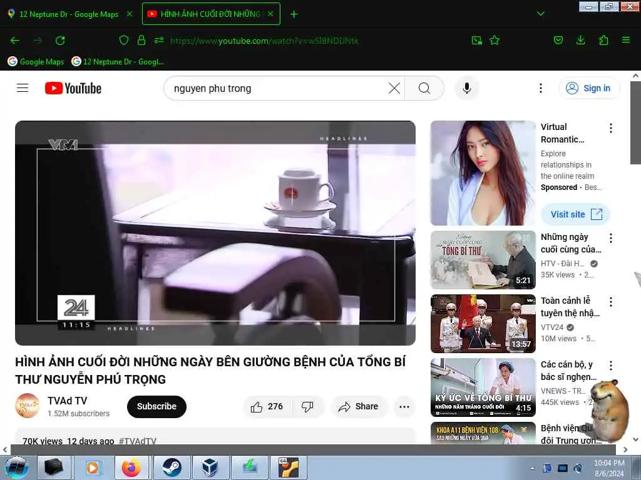
Task: Click the page vertical scrollbar thumb
Action: [635, 122]
